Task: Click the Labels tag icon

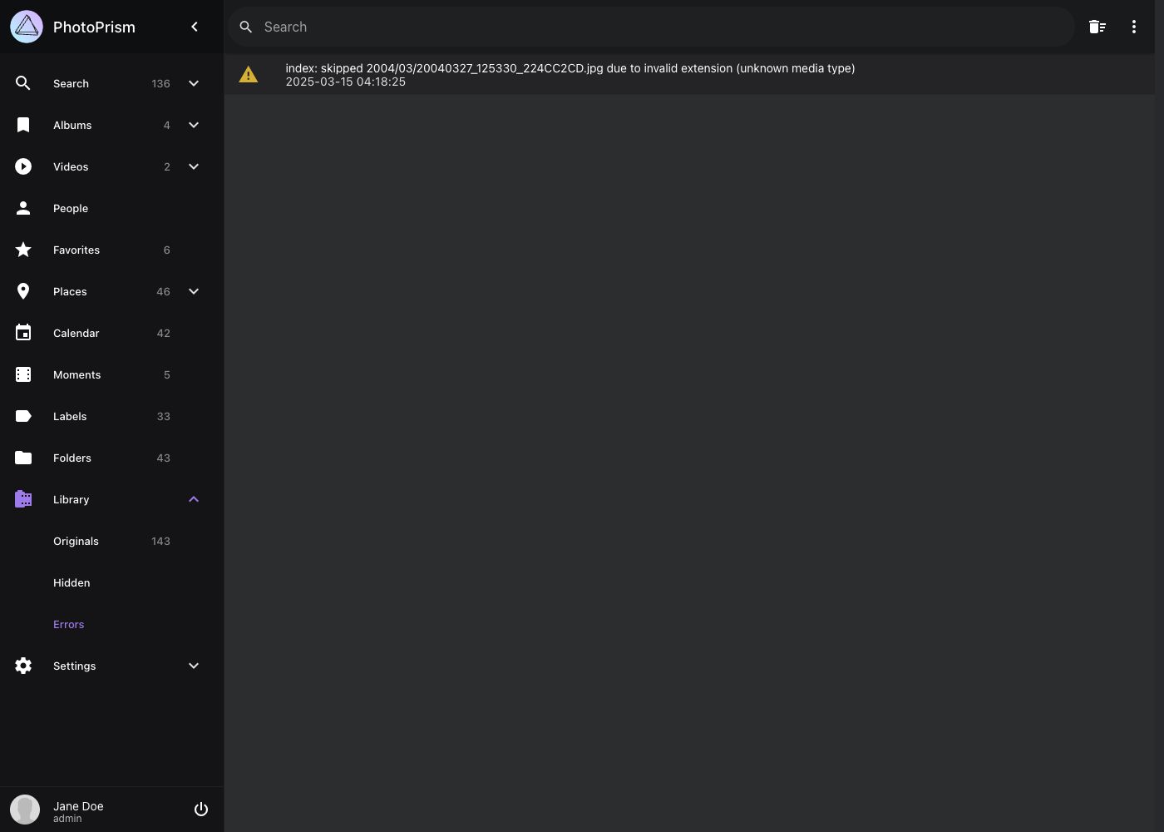Action: (x=23, y=416)
